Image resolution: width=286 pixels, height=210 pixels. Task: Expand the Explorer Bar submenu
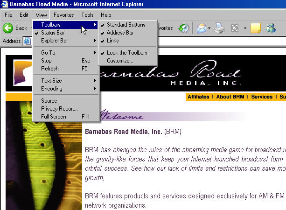coord(66,41)
